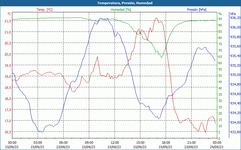The height and width of the screenshot is (150, 241).
Task: Click pressure axis value 934,60
Action: click(235, 94)
